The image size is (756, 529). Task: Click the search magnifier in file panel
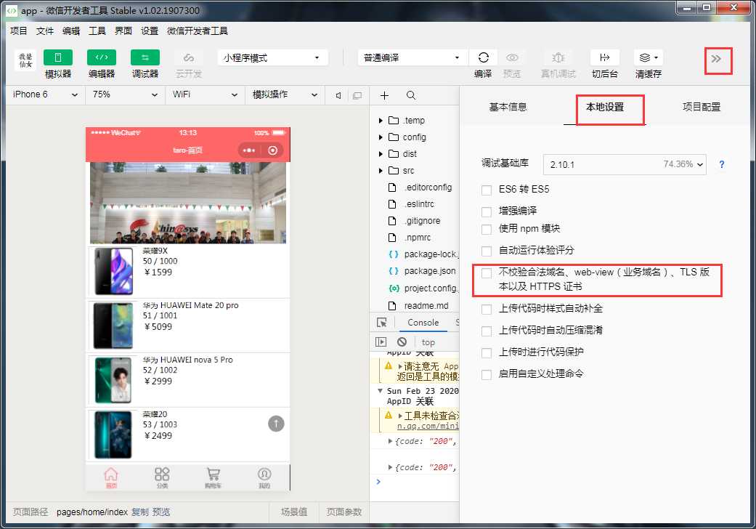(x=411, y=95)
